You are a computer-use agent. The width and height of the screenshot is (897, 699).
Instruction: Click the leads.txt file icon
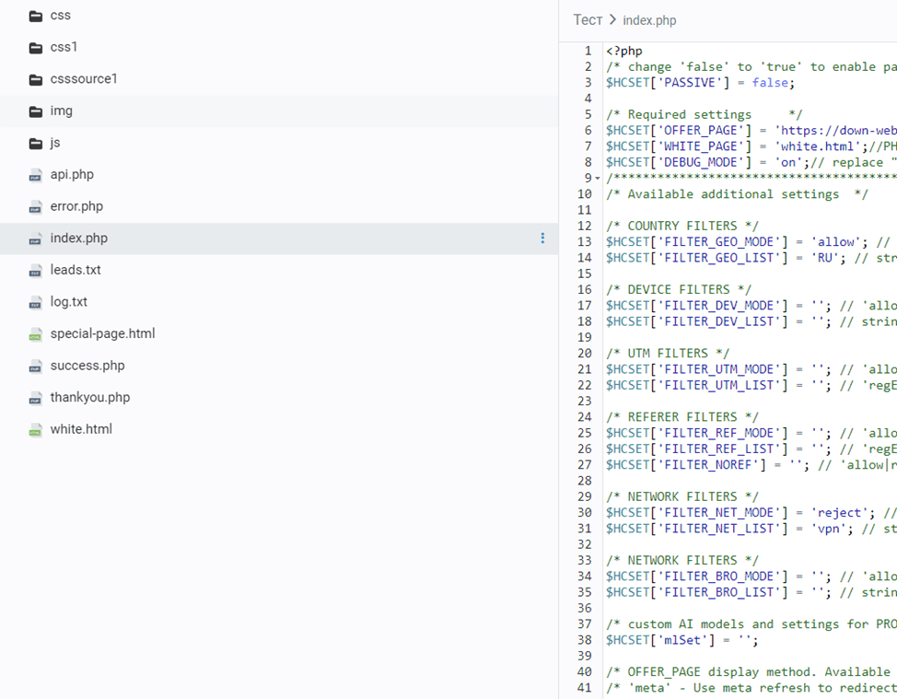[36, 271]
